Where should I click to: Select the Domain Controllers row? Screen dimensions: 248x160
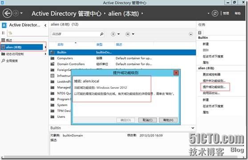[x=122, y=64]
